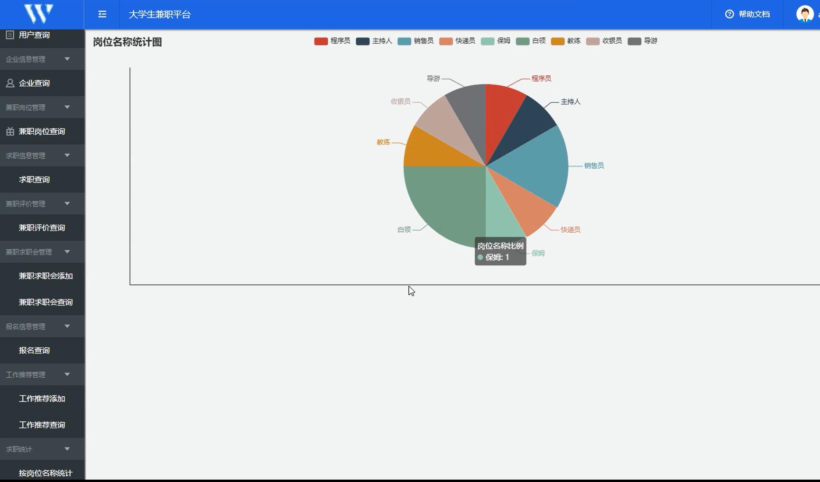Screen dimensions: 820x482
Task: Toggle 销售员 series via legend
Action: click(x=415, y=41)
